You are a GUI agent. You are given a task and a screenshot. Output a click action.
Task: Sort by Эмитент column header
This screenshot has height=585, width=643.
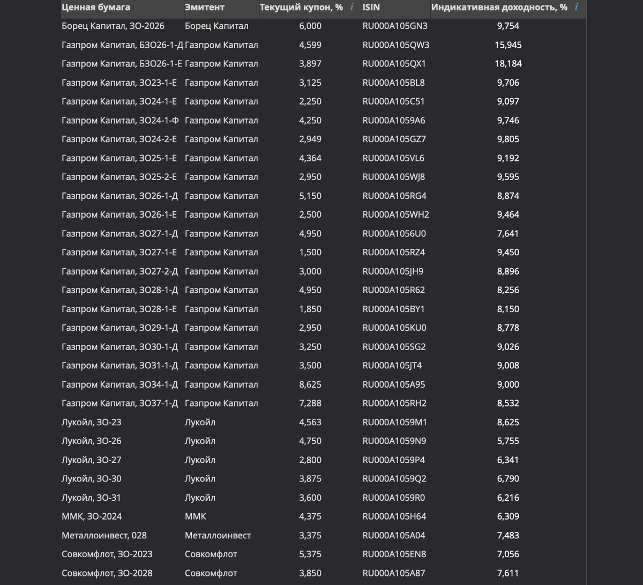(205, 8)
